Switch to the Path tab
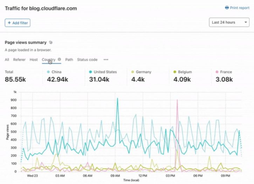 [69, 60]
